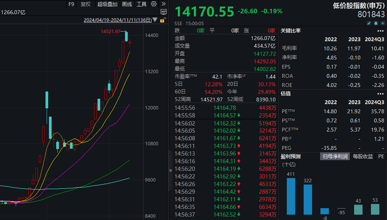Image resolution: width=387 pixels, height=220 pixels.
Task: Click the bell alert icon
Action: pos(376,23)
